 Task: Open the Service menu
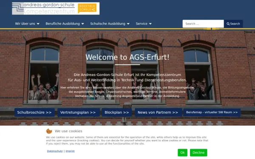tap(142, 24)
